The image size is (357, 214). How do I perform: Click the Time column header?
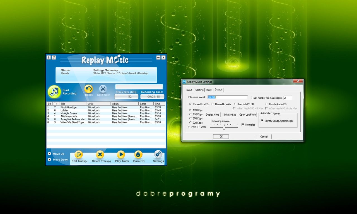[x=160, y=104]
